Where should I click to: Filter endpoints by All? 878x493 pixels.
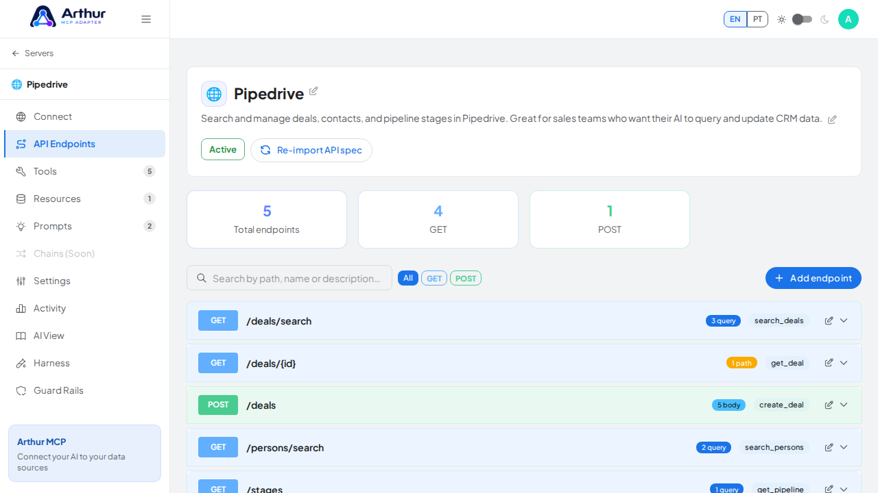tap(408, 278)
